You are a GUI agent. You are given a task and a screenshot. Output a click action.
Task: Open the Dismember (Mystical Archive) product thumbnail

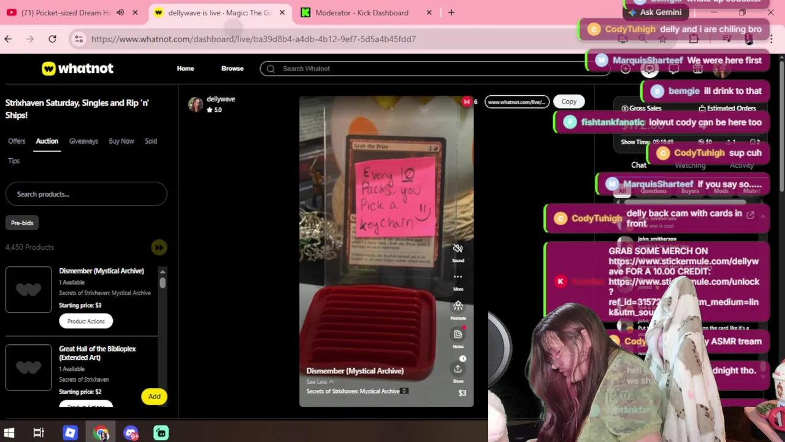pos(29,290)
